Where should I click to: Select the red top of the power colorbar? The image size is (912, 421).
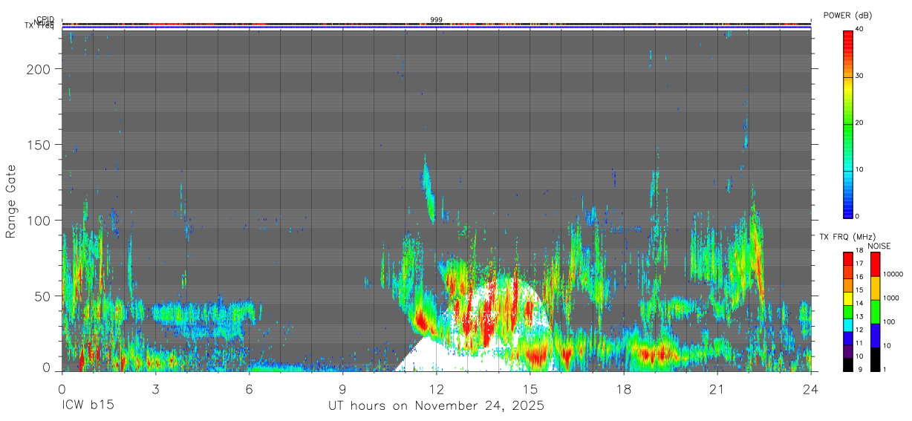click(x=848, y=37)
